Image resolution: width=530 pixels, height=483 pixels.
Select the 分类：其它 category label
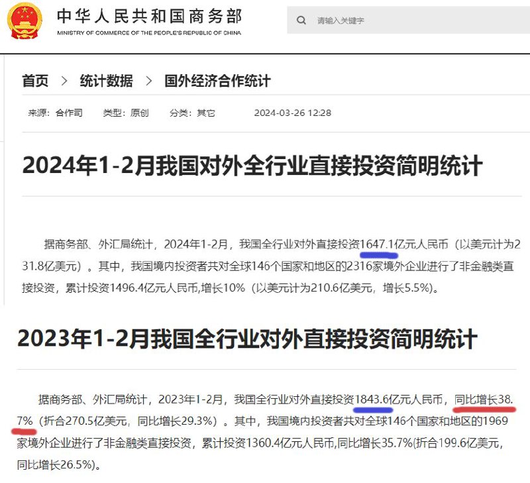192,113
